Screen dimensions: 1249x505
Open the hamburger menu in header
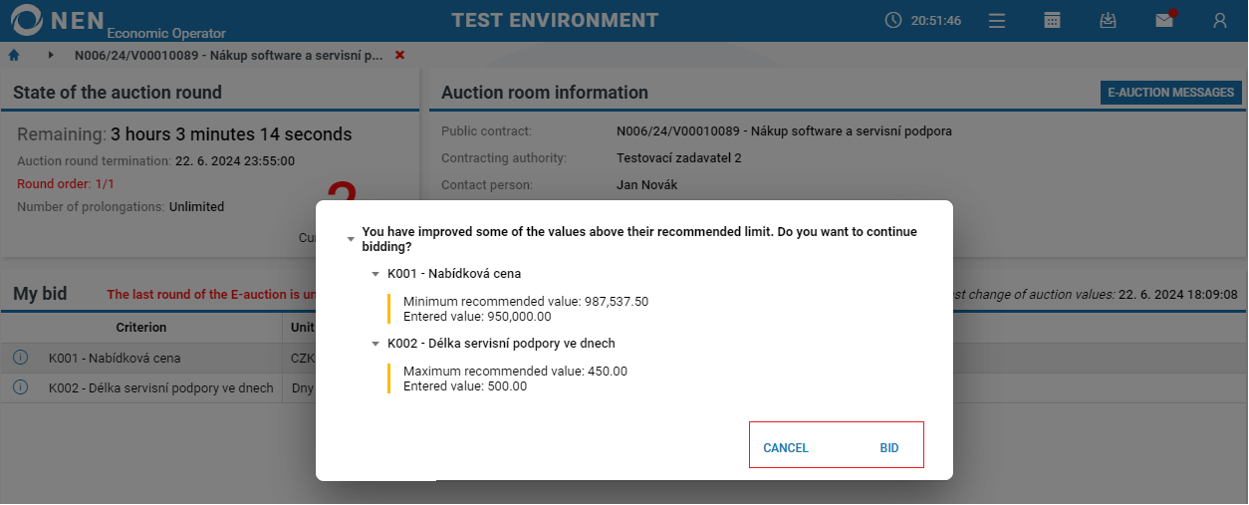point(997,20)
